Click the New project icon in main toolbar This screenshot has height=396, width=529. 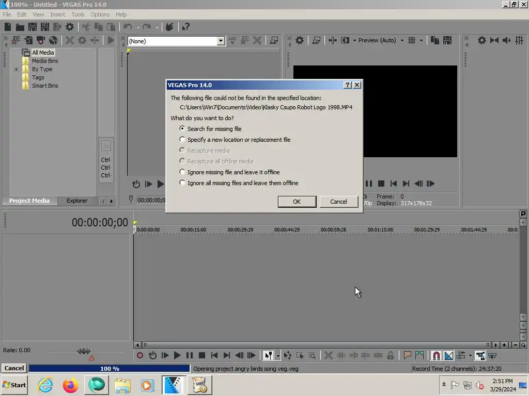pos(8,27)
